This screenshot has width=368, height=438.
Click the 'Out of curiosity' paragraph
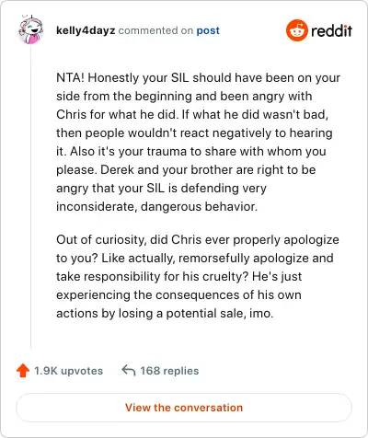198,276
